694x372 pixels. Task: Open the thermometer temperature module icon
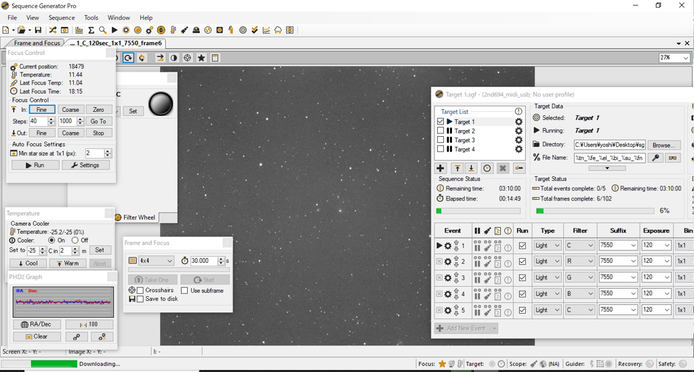click(173, 30)
